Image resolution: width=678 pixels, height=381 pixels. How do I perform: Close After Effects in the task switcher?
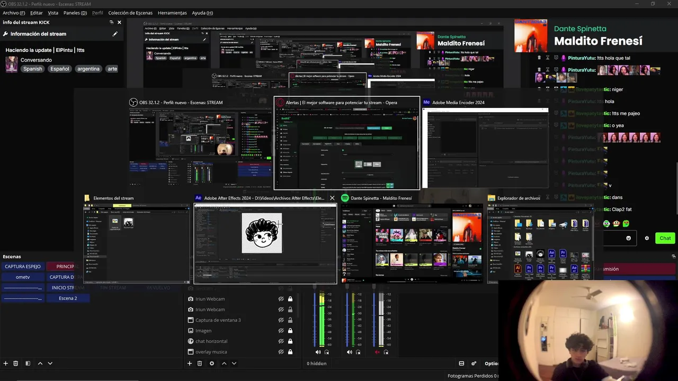[x=332, y=198]
